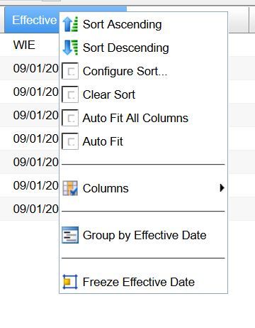Screen dimensions: 255x328
Task: Click the small icon beside Auto Fit
Action: (70, 141)
